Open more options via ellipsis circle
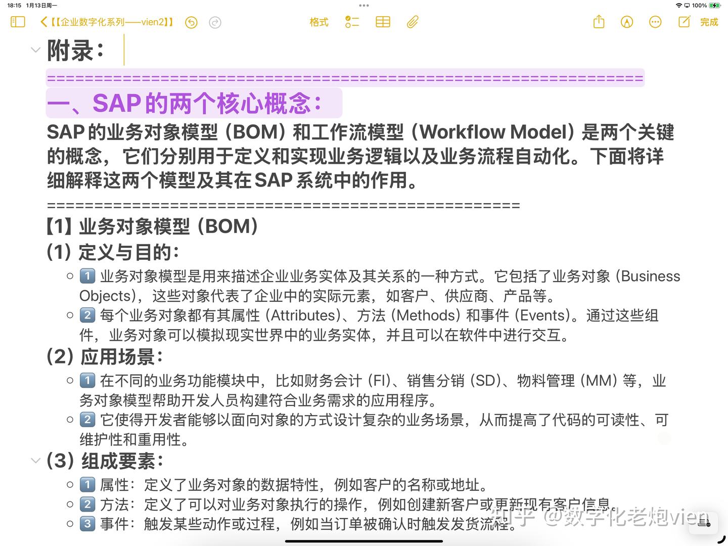 [655, 22]
